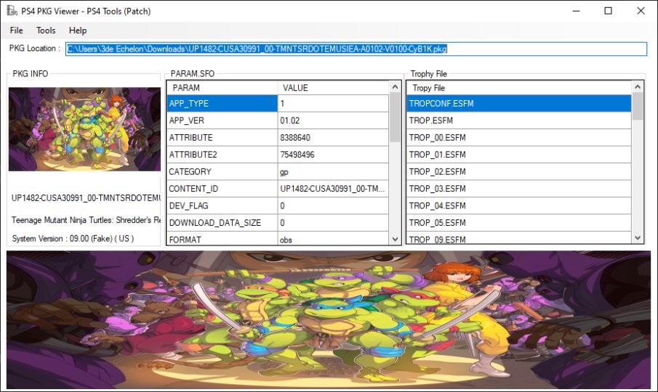Select the APP_TYPE row
658x392 pixels.
[222, 103]
